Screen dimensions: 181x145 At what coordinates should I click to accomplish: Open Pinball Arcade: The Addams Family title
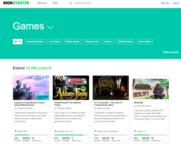[x=67, y=104]
